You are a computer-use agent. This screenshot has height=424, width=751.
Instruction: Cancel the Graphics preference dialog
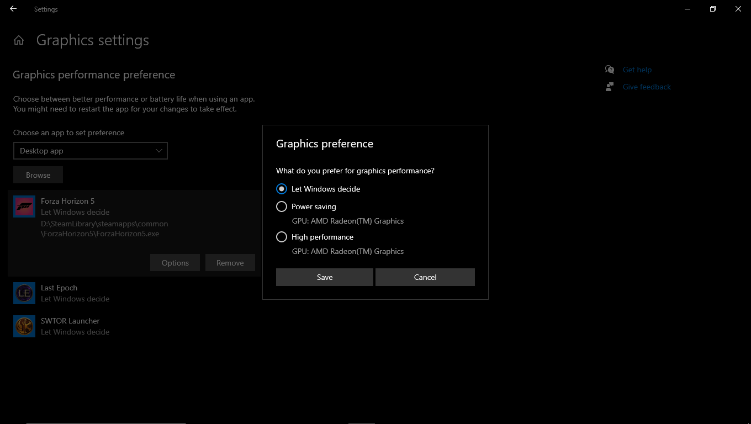(x=425, y=277)
